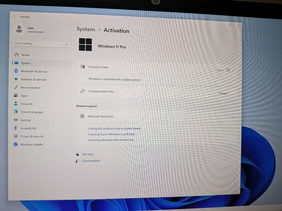This screenshot has width=282, height=211.
Task: Click the Active checkmark icon
Action: coord(228,70)
